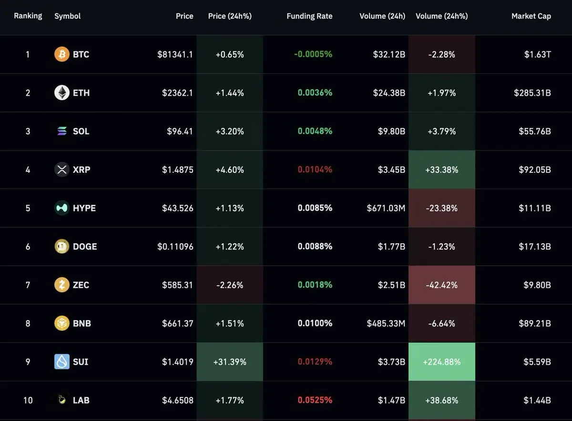The width and height of the screenshot is (572, 421).
Task: Select the HYPE price $43.526
Action: [x=178, y=208]
